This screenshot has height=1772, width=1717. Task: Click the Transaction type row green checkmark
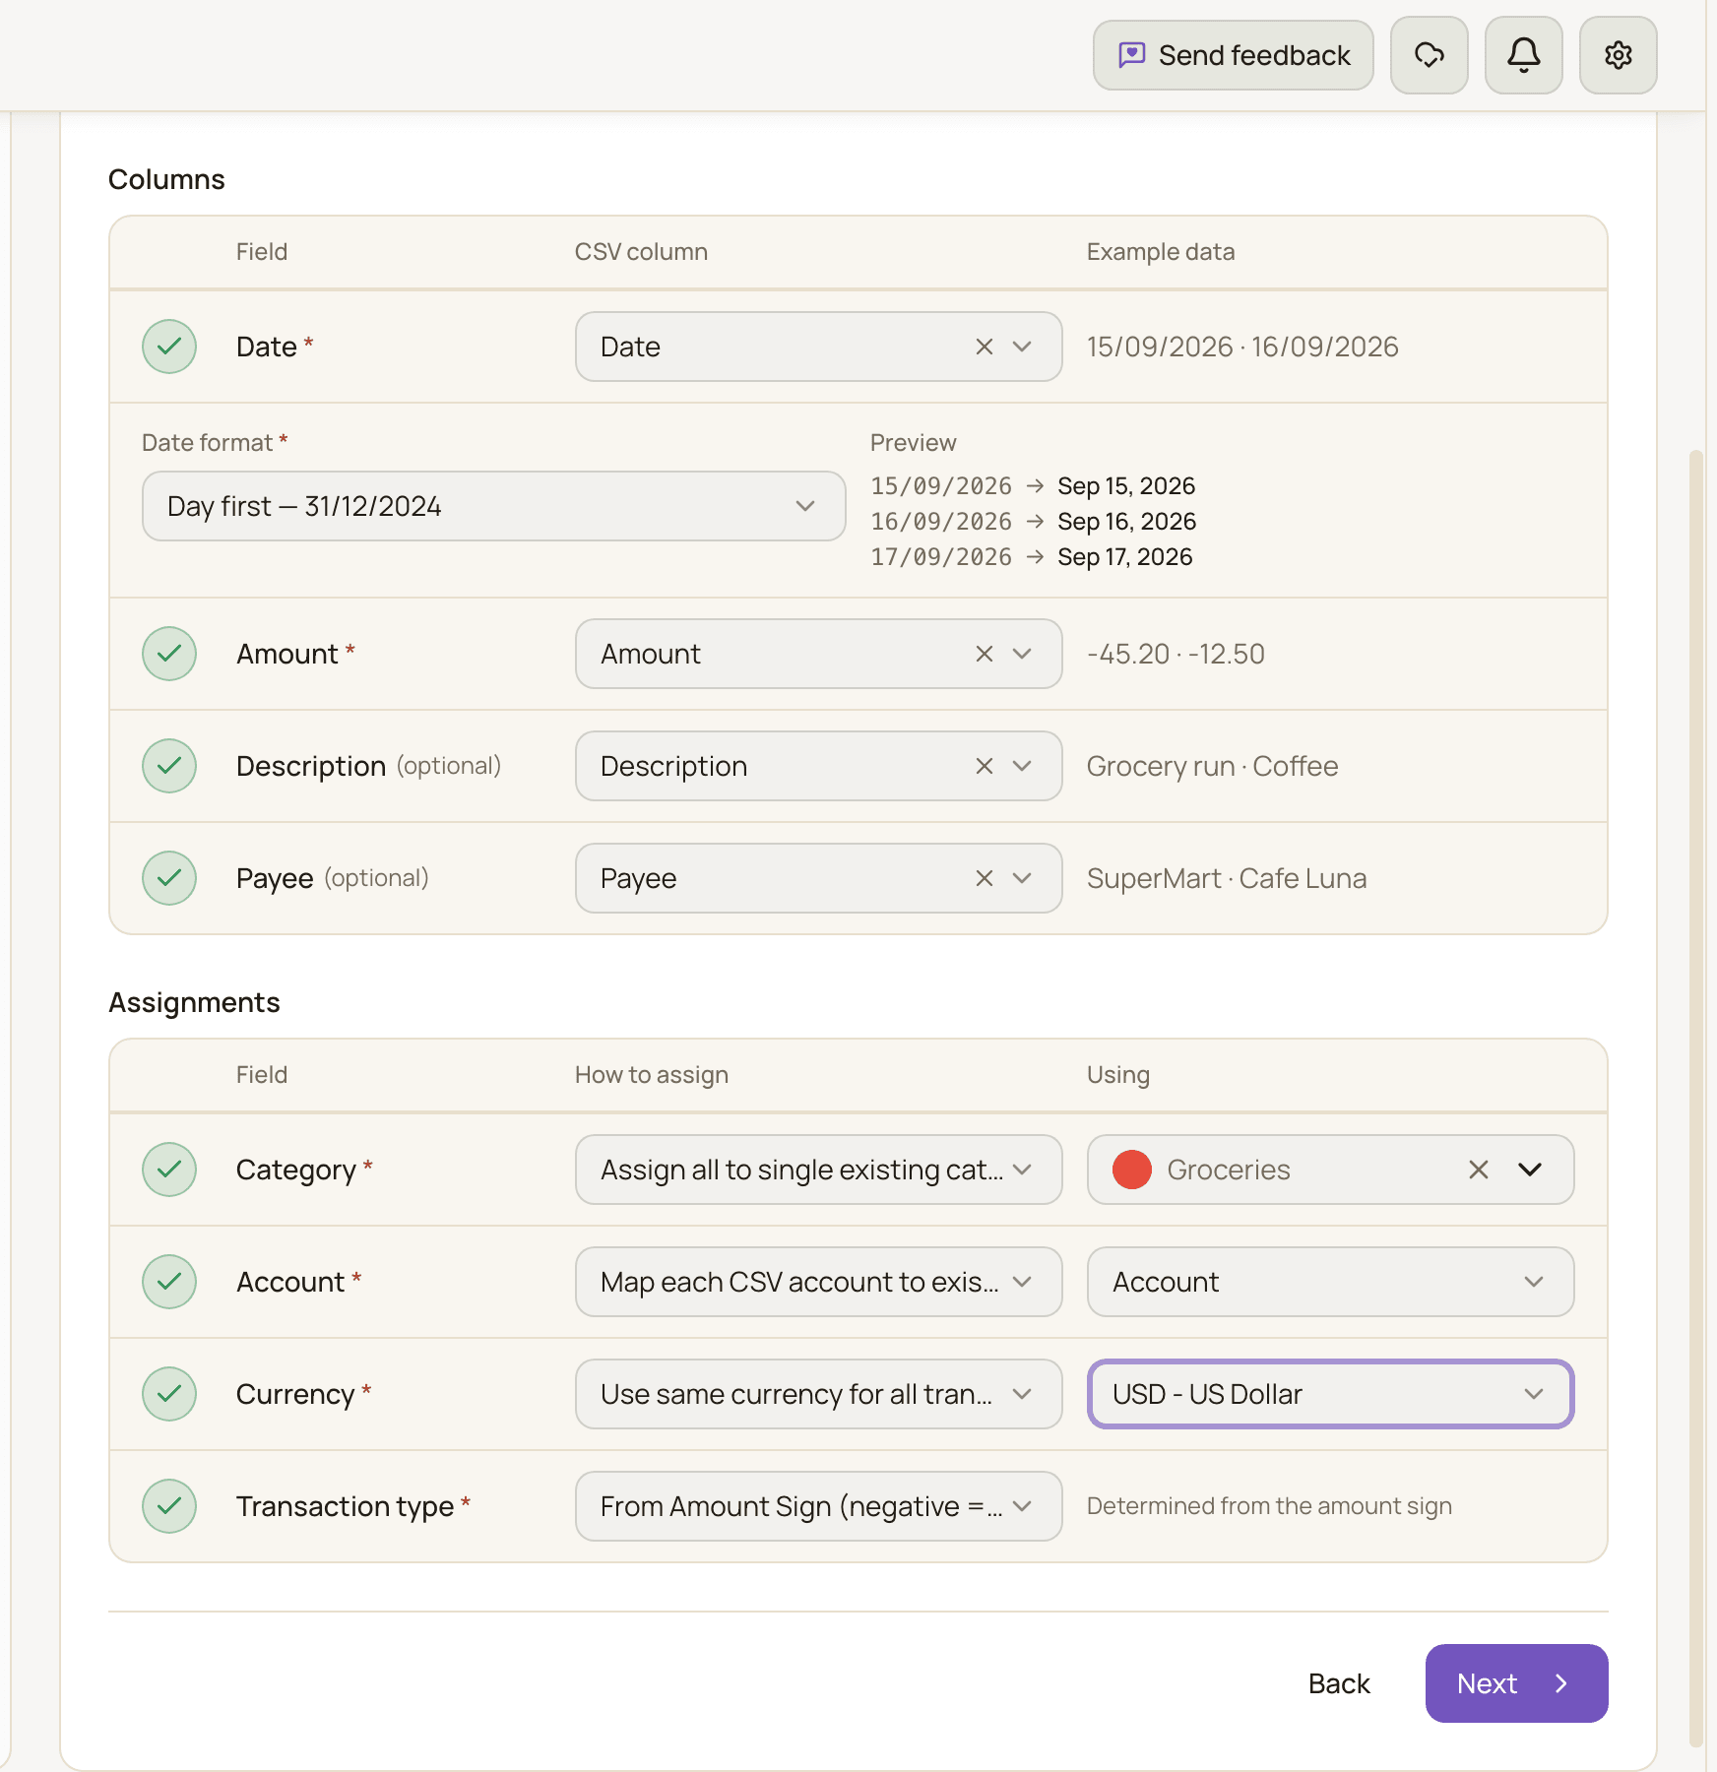tap(169, 1506)
